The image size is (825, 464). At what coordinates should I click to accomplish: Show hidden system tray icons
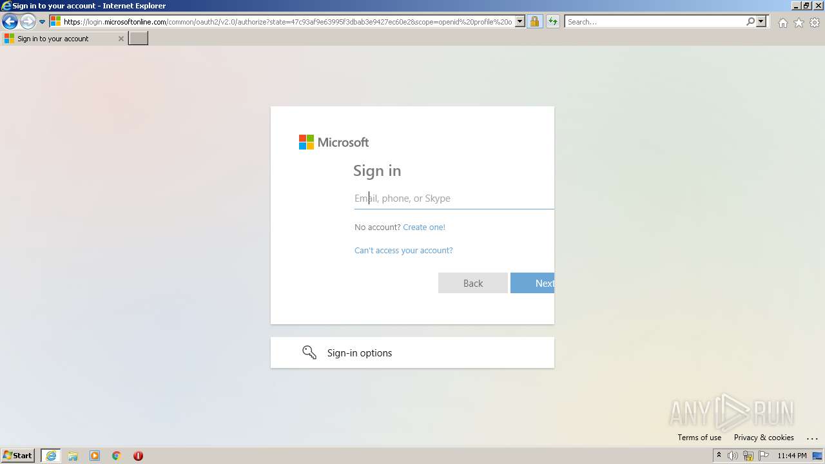719,456
